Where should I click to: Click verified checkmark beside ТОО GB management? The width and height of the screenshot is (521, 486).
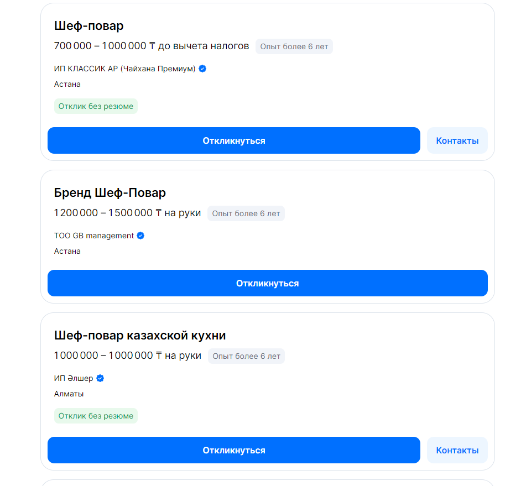(x=141, y=236)
